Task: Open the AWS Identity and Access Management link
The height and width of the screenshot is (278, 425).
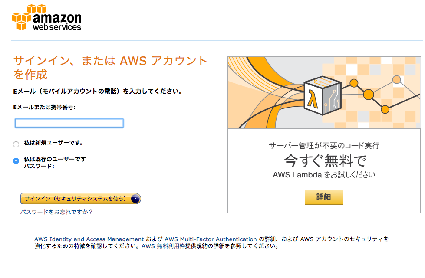Action: click(89, 239)
